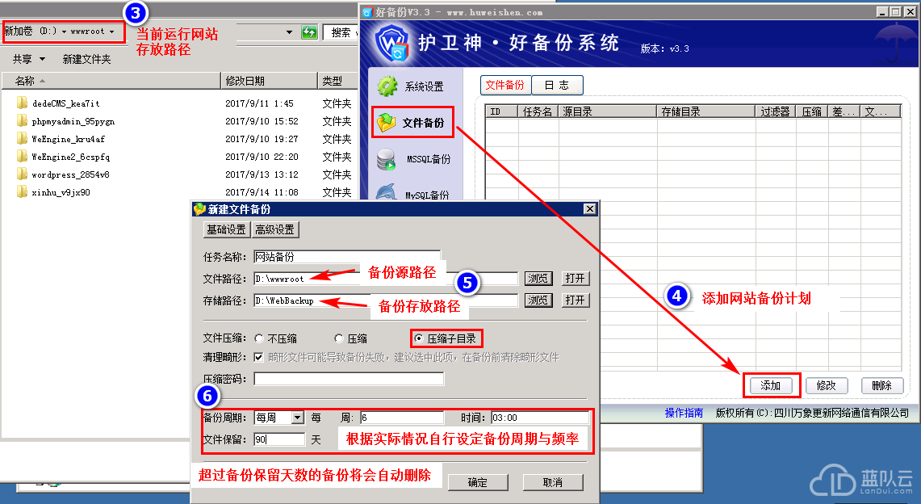Click 浏览 beside 文件路径 field
The height and width of the screenshot is (504, 921).
(538, 279)
